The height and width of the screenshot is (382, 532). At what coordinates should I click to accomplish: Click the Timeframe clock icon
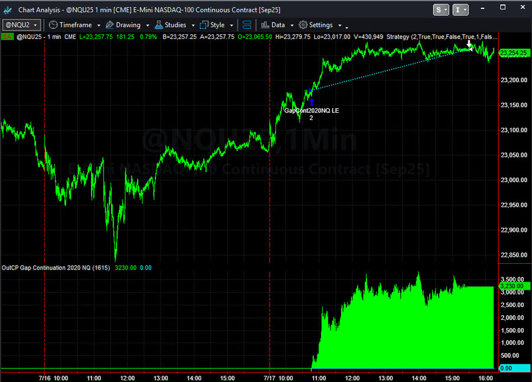click(x=53, y=25)
